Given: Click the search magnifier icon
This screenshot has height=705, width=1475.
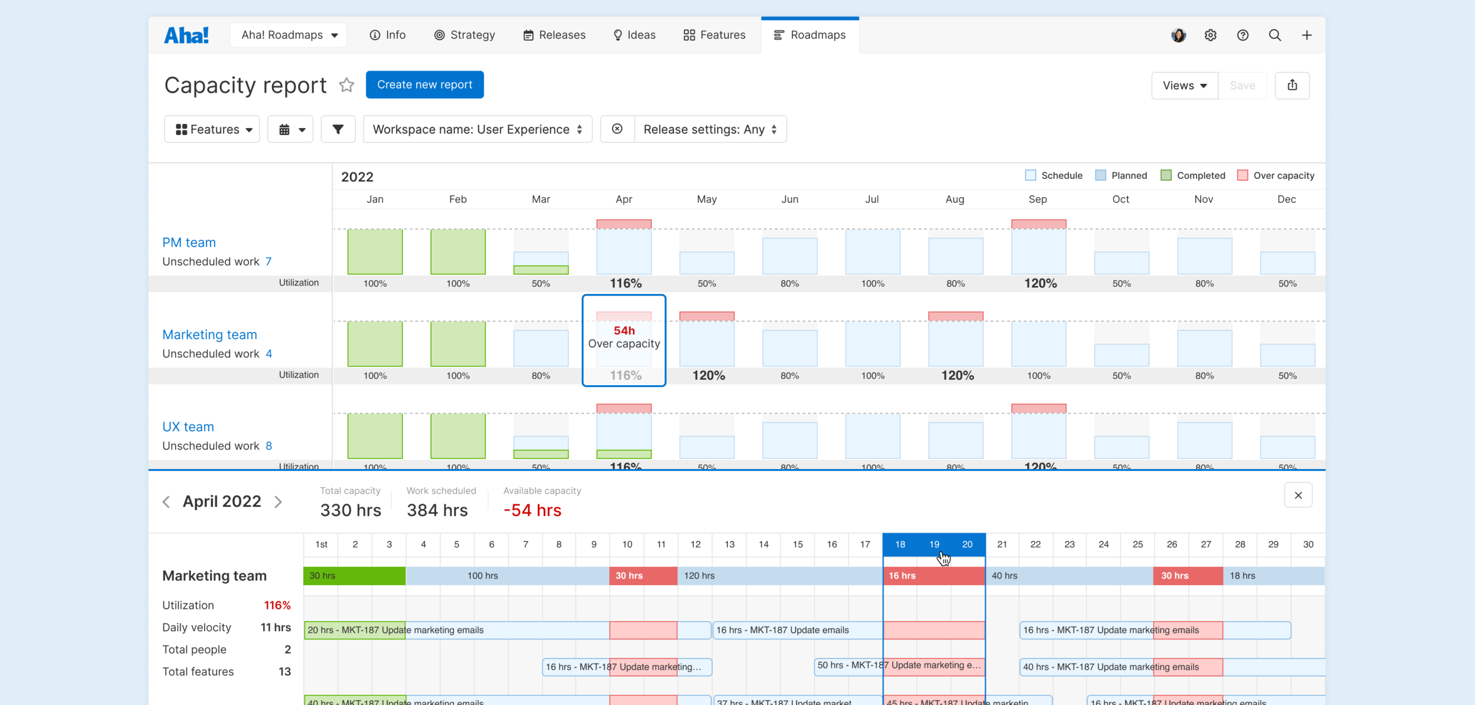Looking at the screenshot, I should [1275, 35].
